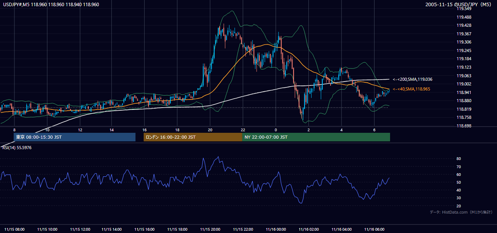The height and width of the screenshot is (233, 497).
Task: Click the London session bar ロンドン 16:00-22:00 JST
Action: [193, 137]
